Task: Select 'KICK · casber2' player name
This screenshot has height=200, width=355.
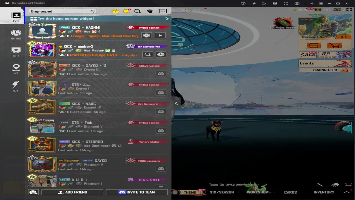Action: tap(78, 47)
